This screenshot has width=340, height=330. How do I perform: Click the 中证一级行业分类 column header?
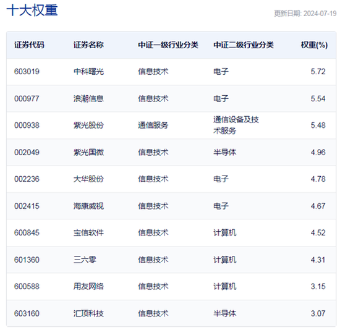168,45
